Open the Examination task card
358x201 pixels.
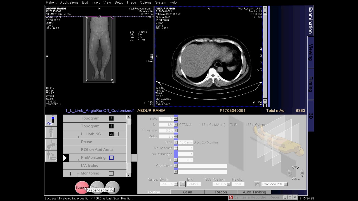coord(310,20)
